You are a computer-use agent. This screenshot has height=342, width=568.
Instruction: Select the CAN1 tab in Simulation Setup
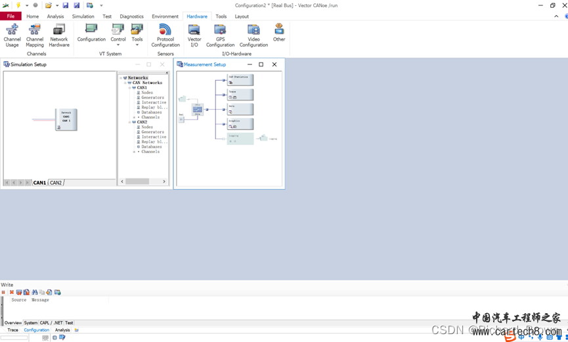point(39,182)
